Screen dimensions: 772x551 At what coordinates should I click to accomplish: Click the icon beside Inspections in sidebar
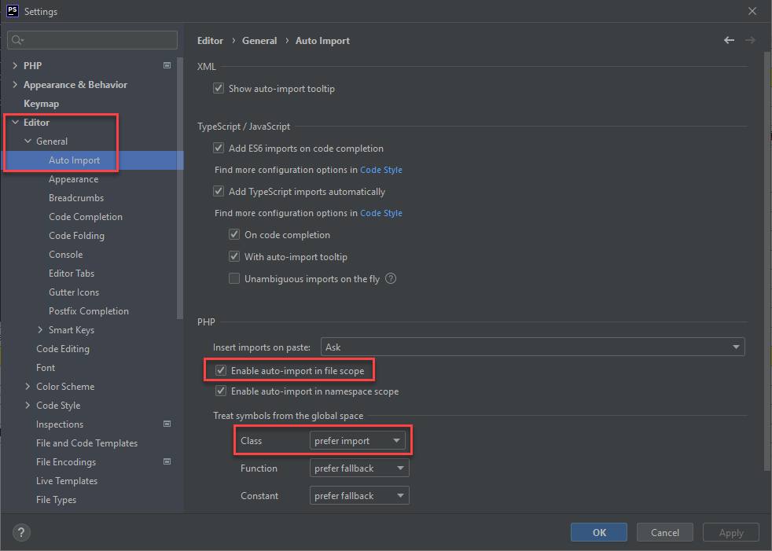click(x=167, y=424)
